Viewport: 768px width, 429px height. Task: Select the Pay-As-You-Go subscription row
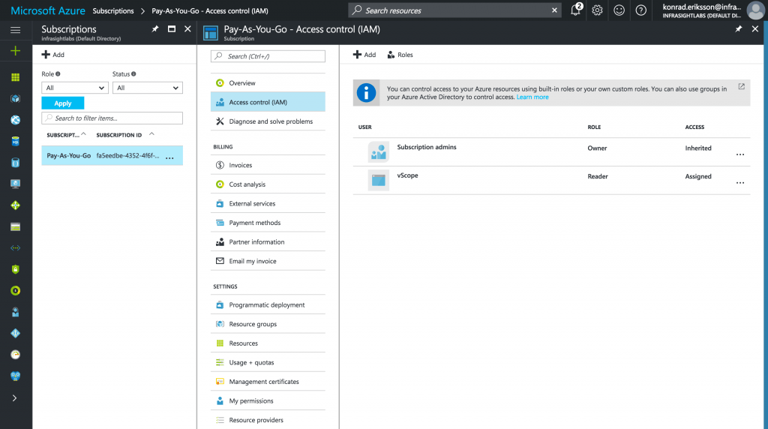click(112, 156)
